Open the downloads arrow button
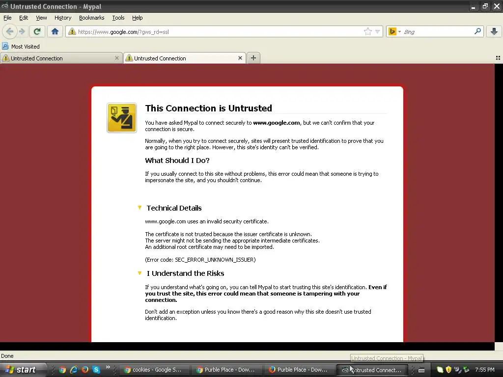This screenshot has width=503, height=377. click(494, 31)
